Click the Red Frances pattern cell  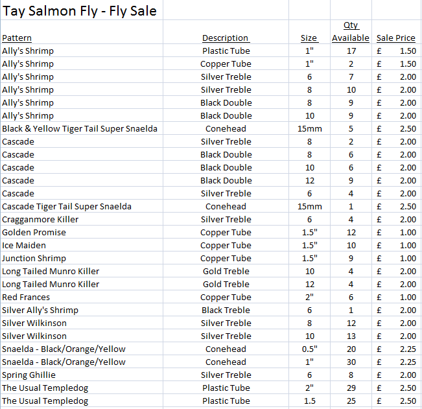[x=82, y=297]
